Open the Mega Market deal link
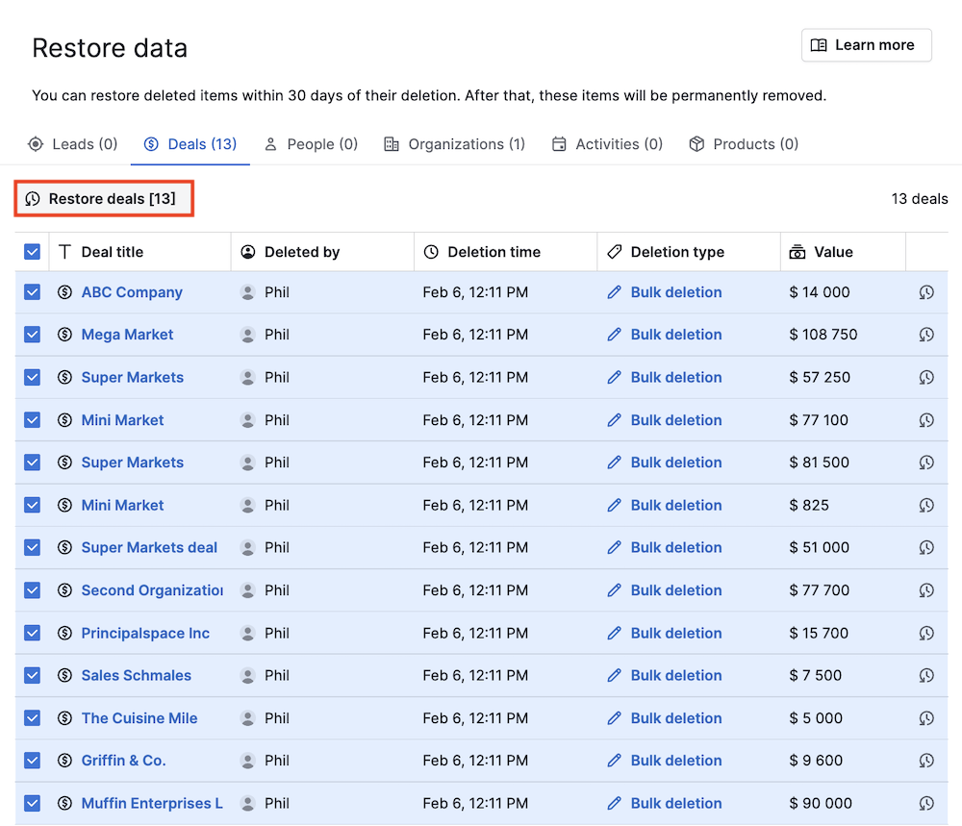 (x=127, y=335)
